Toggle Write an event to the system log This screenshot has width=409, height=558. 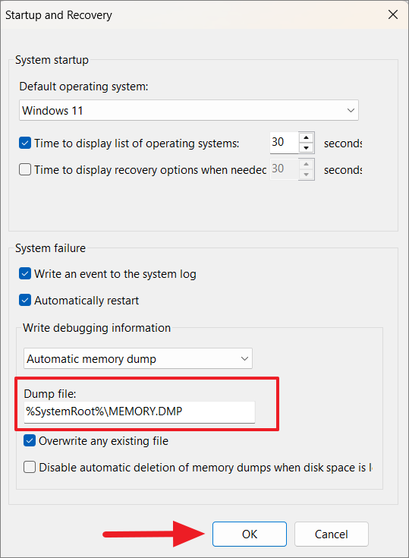pyautogui.click(x=25, y=274)
